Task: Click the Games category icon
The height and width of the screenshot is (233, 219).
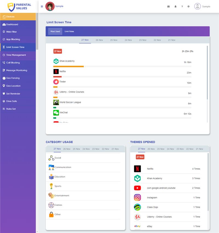Action: click(x=51, y=205)
